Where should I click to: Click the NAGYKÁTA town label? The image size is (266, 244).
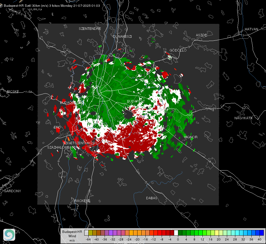click(x=243, y=118)
